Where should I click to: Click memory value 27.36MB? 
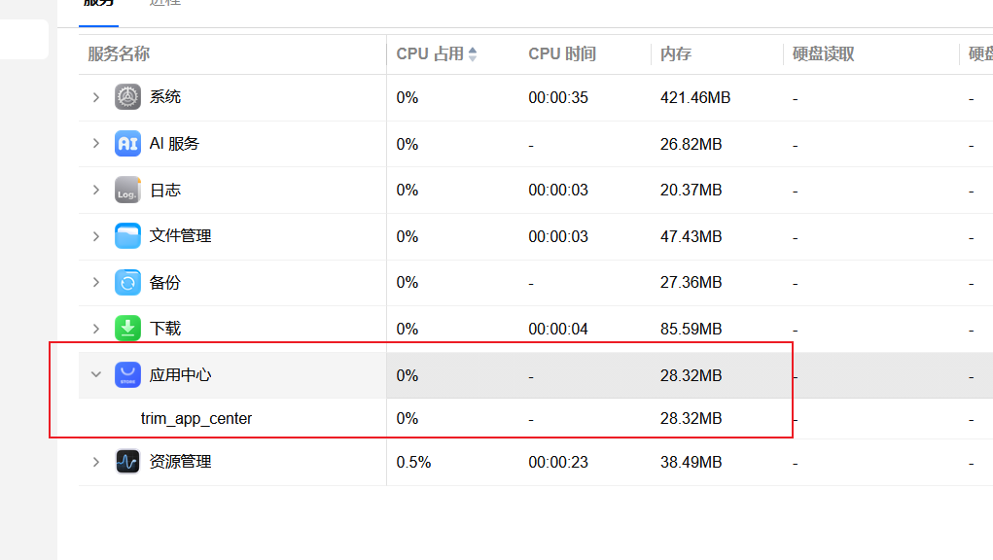691,282
